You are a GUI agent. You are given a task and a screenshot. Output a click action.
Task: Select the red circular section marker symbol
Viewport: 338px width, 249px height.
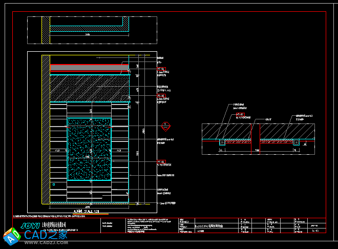click(165, 125)
